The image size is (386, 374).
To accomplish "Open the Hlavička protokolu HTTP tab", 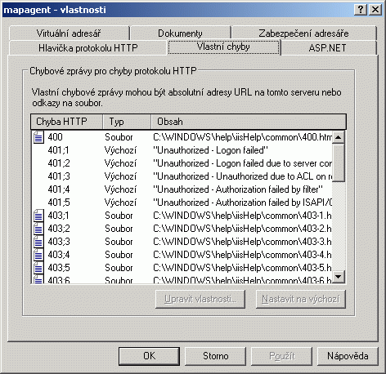I will coord(88,48).
